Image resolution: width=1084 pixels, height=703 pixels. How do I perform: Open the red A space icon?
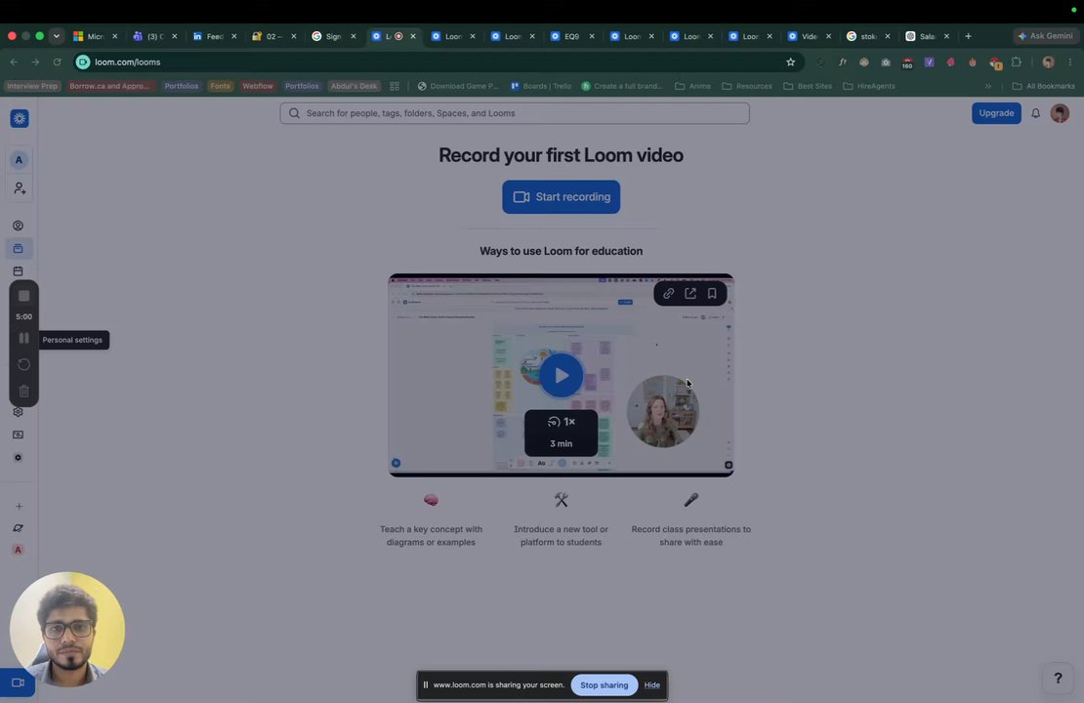click(18, 550)
